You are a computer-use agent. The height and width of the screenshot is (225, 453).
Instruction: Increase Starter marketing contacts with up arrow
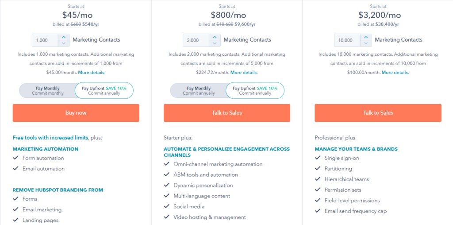[x=64, y=37]
